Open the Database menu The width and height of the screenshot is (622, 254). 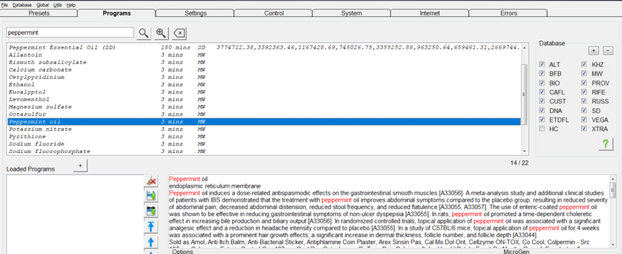[x=22, y=4]
